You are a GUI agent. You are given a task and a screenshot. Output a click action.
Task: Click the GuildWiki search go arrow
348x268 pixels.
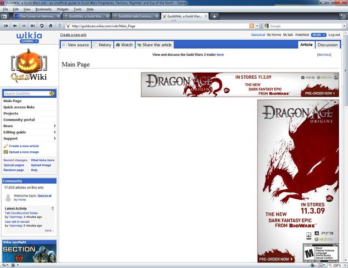52,93
